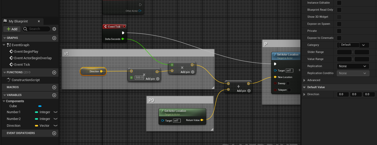Viewport: 377px width, 145px height.
Task: Open the ConstructionScript function
Action: 26,80
